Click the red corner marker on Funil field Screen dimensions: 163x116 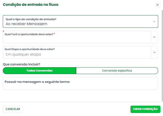(x=4, y=32)
